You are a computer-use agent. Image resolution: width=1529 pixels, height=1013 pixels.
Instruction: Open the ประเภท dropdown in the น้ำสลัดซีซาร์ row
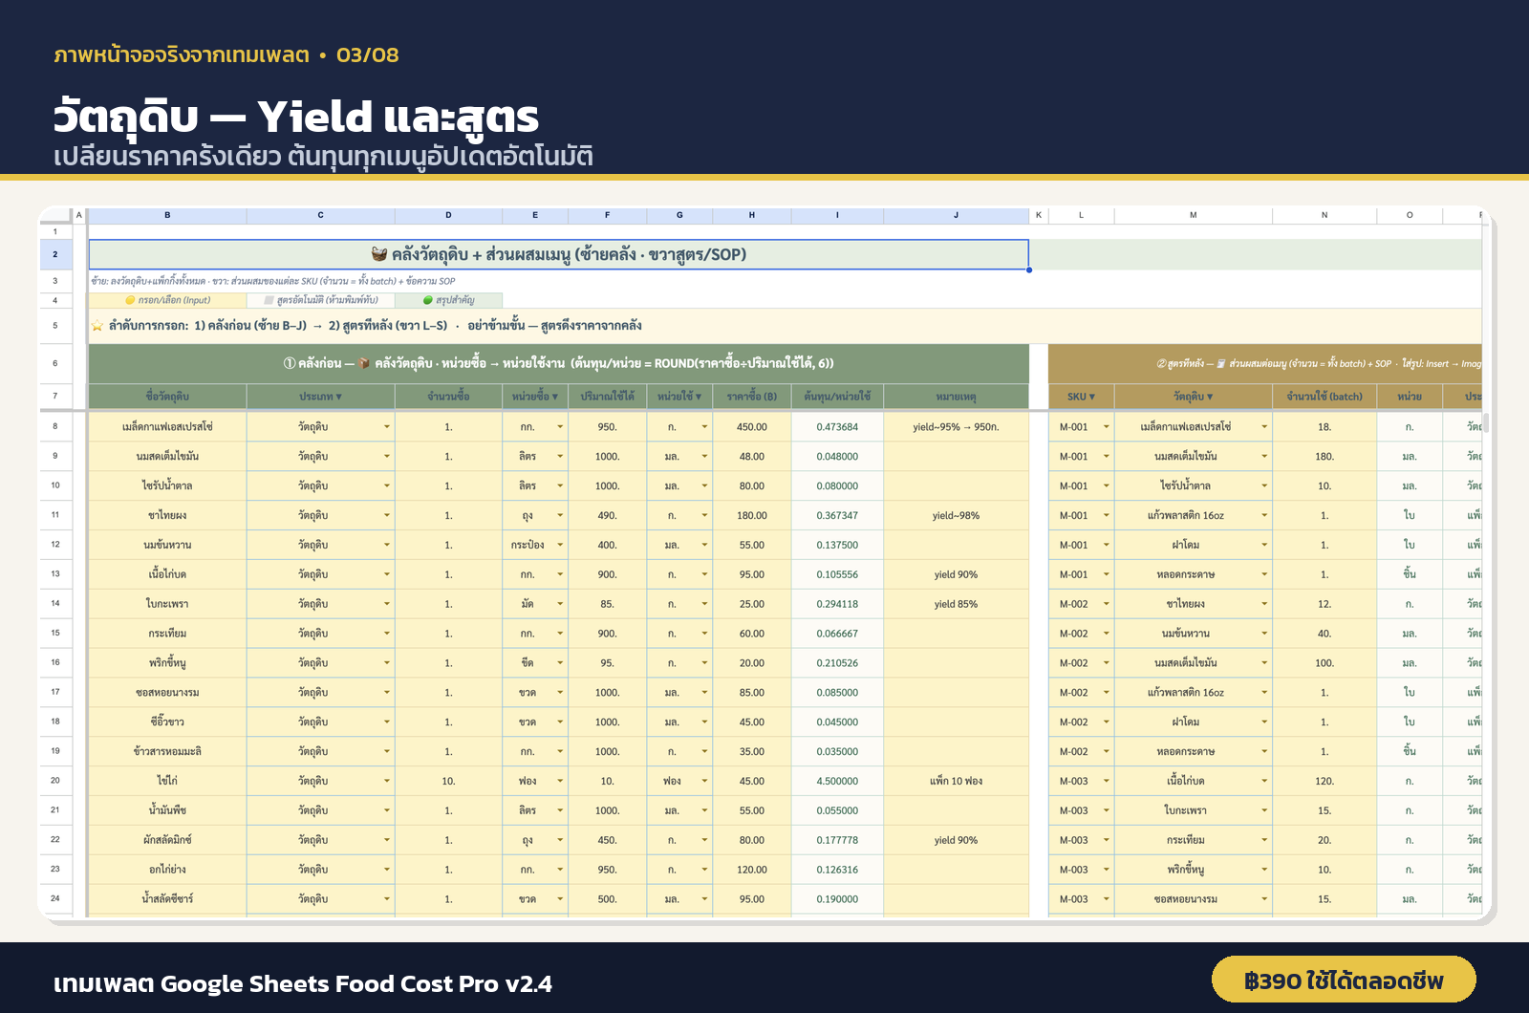click(387, 899)
